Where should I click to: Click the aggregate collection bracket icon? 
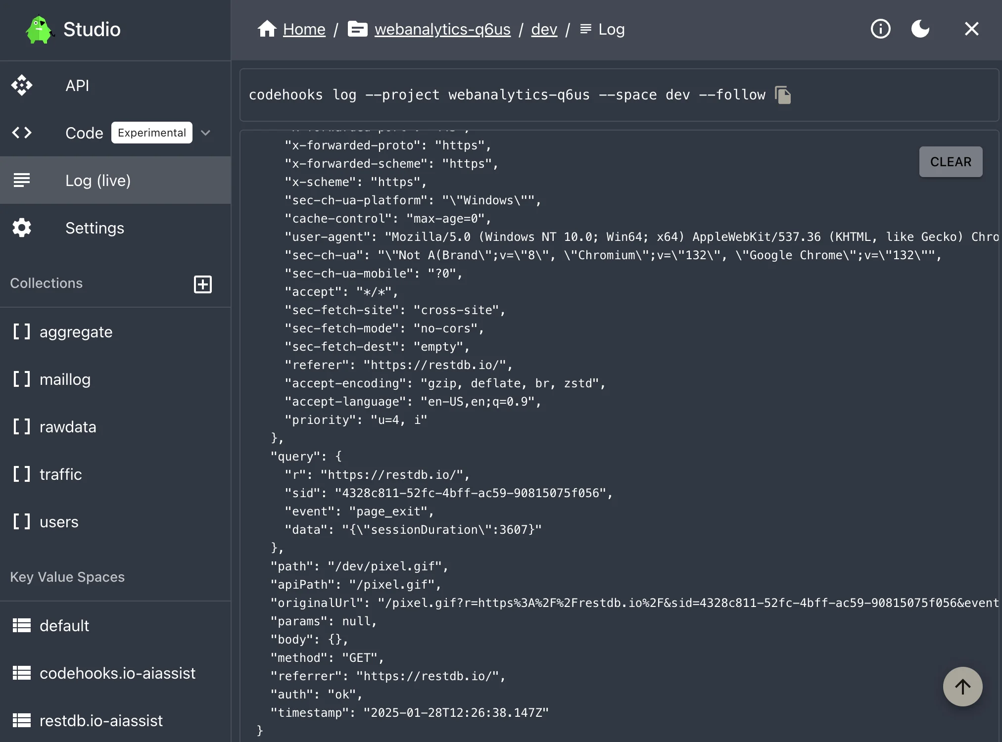coord(22,331)
